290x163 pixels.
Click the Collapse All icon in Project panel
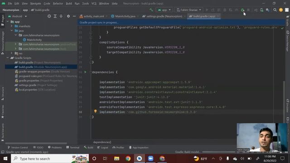pos(61,16)
